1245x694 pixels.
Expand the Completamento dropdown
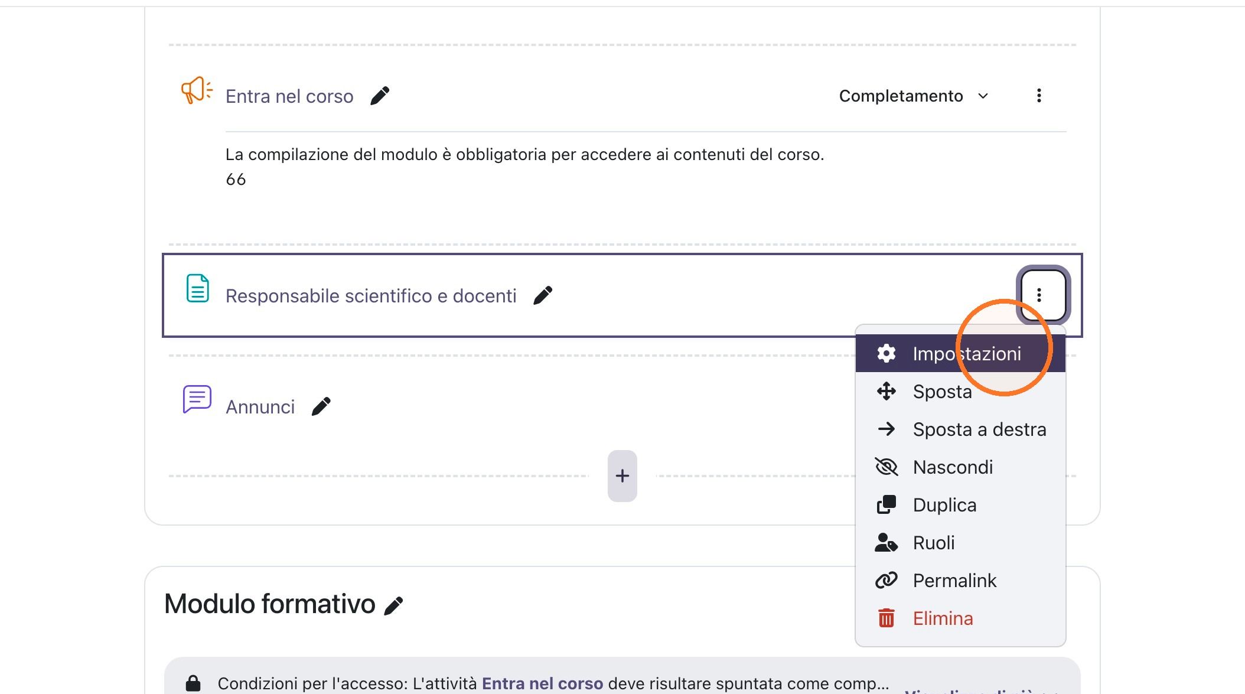click(914, 96)
